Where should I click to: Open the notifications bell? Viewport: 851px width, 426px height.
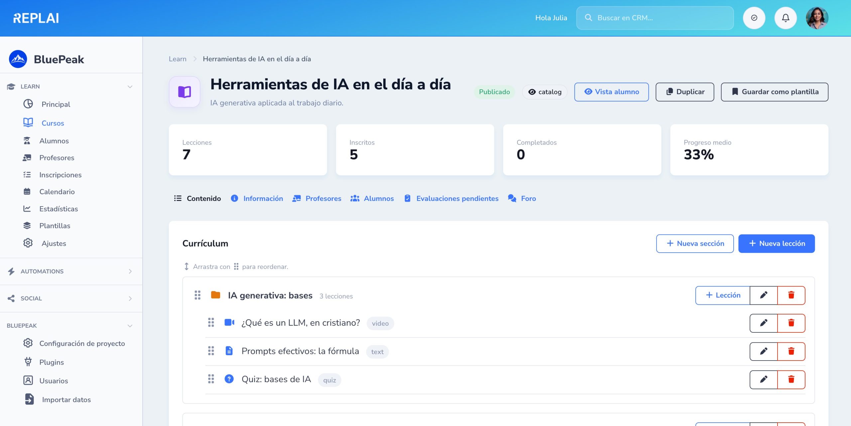[x=786, y=18]
